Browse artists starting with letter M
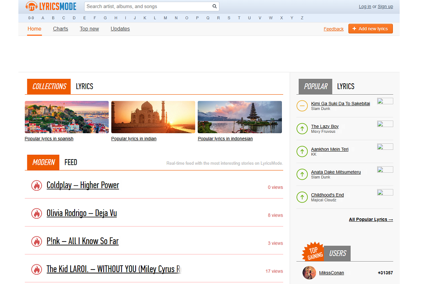The height and width of the screenshot is (284, 439). pos(166,18)
